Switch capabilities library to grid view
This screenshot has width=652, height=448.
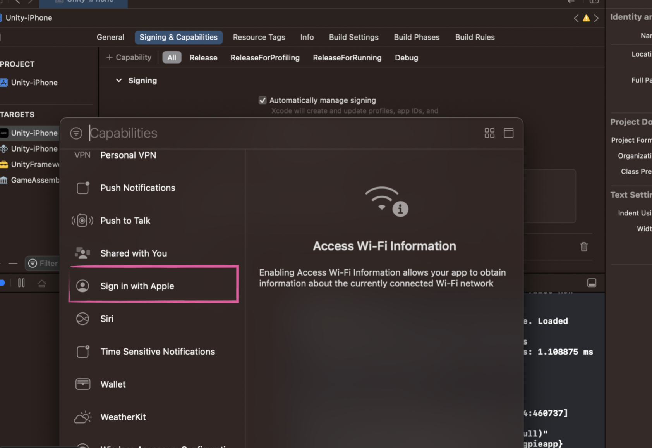tap(489, 133)
